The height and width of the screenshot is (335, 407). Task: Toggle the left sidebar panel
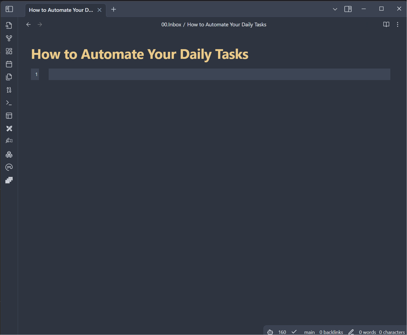(9, 9)
